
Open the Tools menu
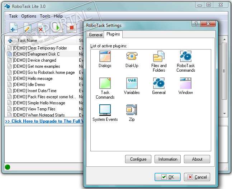45,16
